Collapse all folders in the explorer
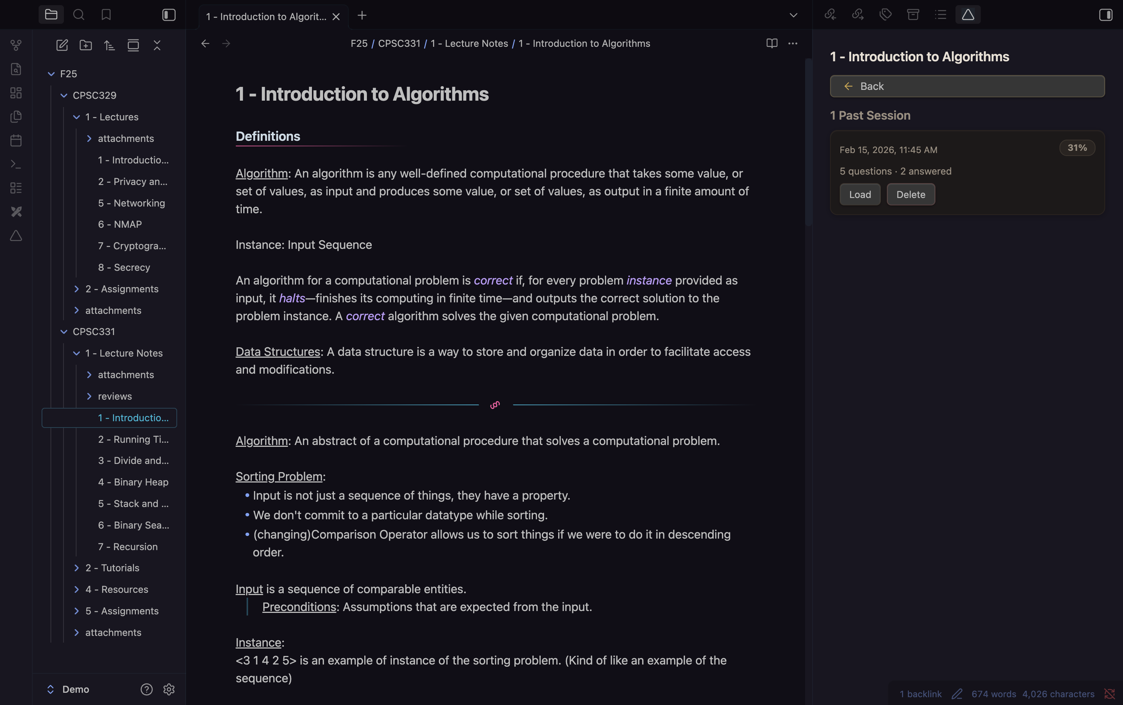The width and height of the screenshot is (1123, 705). pyautogui.click(x=157, y=45)
